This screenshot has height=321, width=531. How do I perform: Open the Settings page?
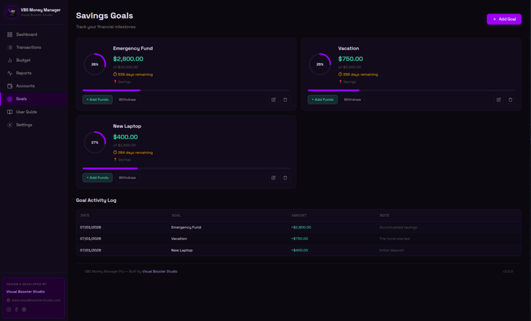33,125
